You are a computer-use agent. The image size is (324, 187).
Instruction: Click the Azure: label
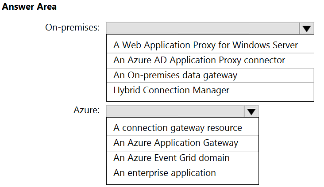87,110
